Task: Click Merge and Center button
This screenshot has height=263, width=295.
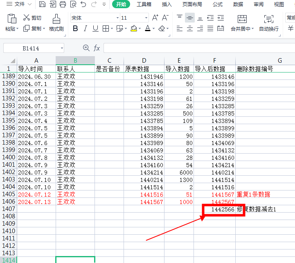Action: [x=242, y=23]
